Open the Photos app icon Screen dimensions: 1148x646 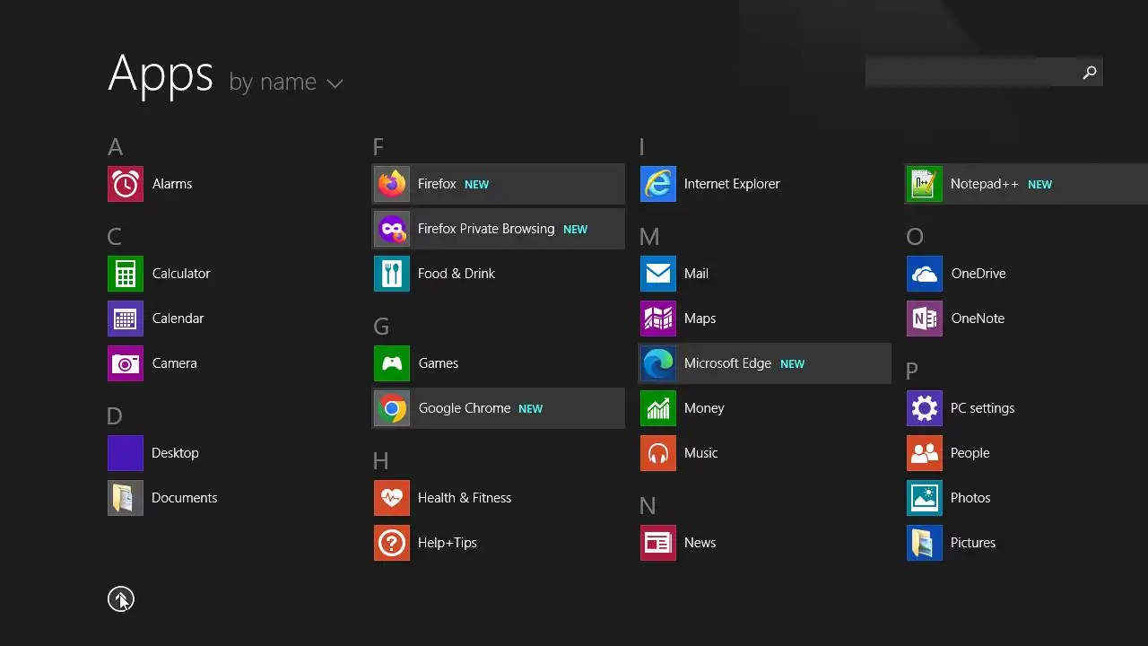coord(925,498)
